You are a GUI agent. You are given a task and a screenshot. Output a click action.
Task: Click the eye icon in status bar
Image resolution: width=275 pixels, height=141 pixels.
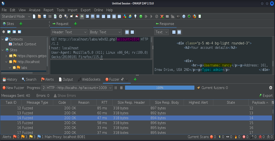[228, 137]
